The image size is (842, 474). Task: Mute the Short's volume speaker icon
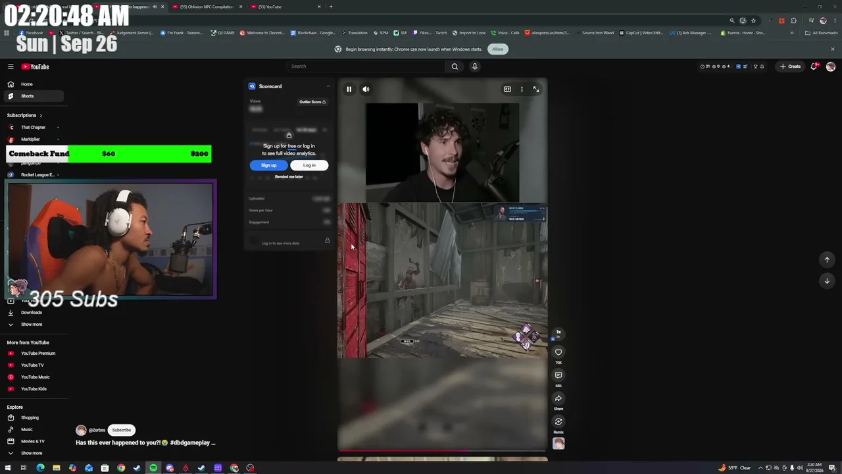pos(366,90)
